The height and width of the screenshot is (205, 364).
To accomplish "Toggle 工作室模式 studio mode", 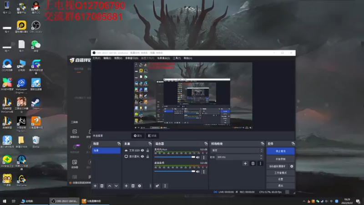I will 280,173.
